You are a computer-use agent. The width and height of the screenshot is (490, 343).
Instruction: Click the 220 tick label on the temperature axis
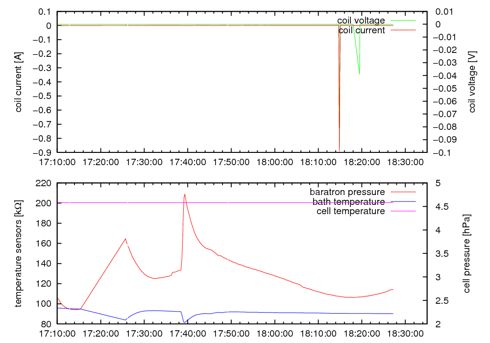coord(44,183)
